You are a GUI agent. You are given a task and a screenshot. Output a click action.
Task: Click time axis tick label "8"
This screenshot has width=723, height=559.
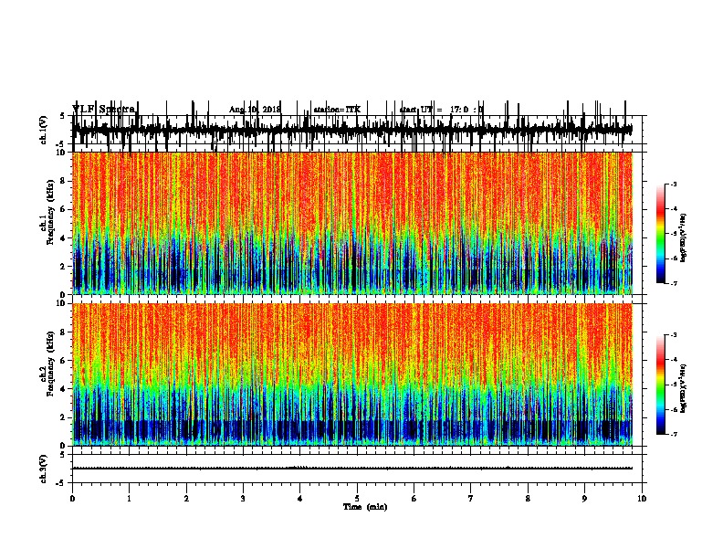coord(528,499)
